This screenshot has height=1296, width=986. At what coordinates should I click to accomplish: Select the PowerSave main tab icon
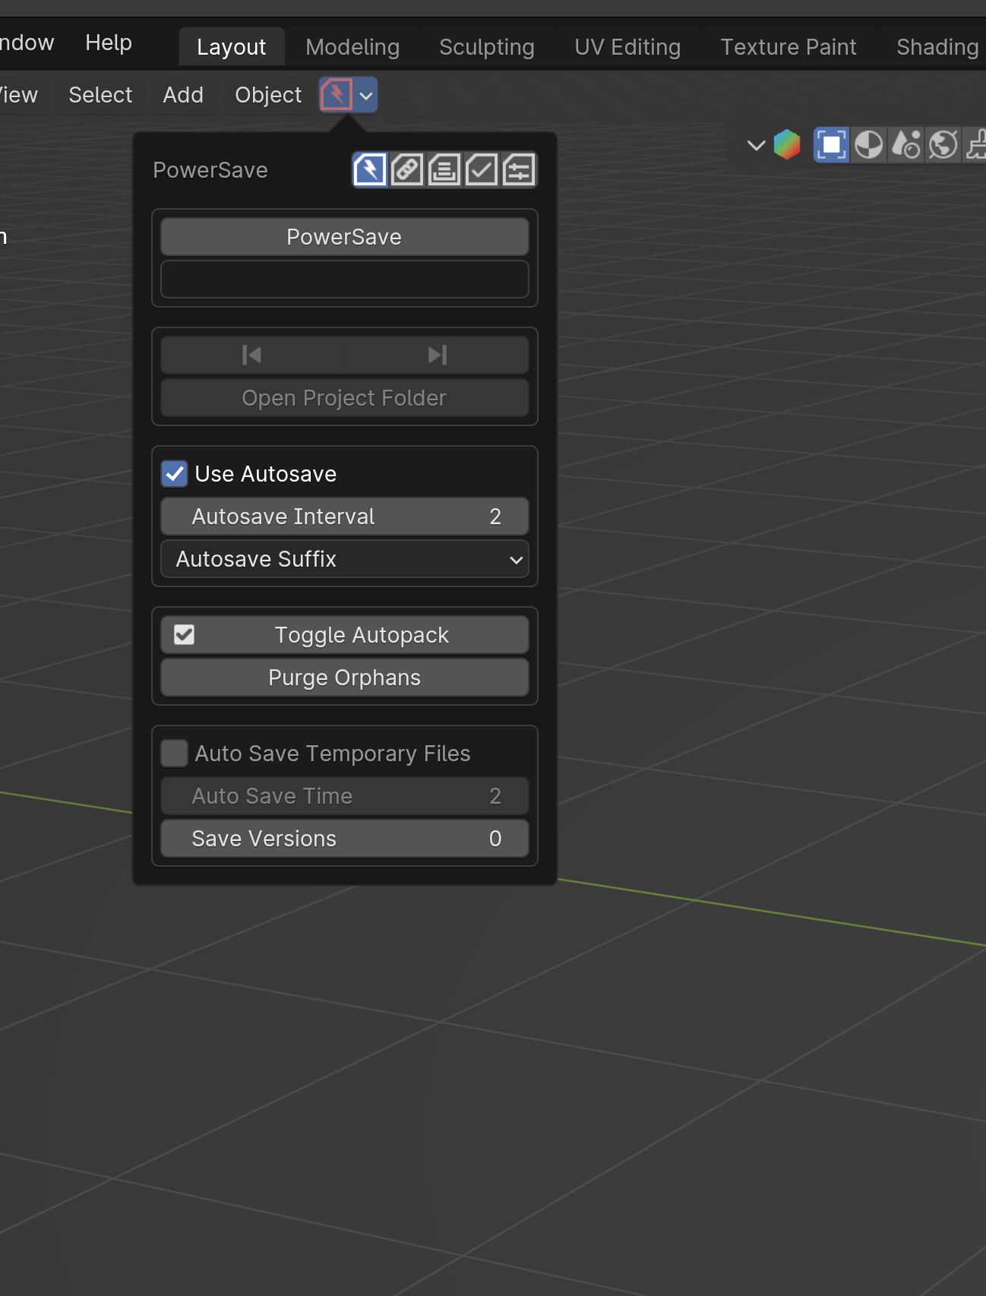coord(370,169)
